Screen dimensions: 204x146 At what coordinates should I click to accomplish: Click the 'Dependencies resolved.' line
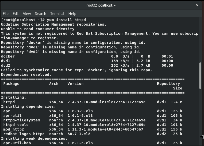pyautogui.click(x=26, y=75)
